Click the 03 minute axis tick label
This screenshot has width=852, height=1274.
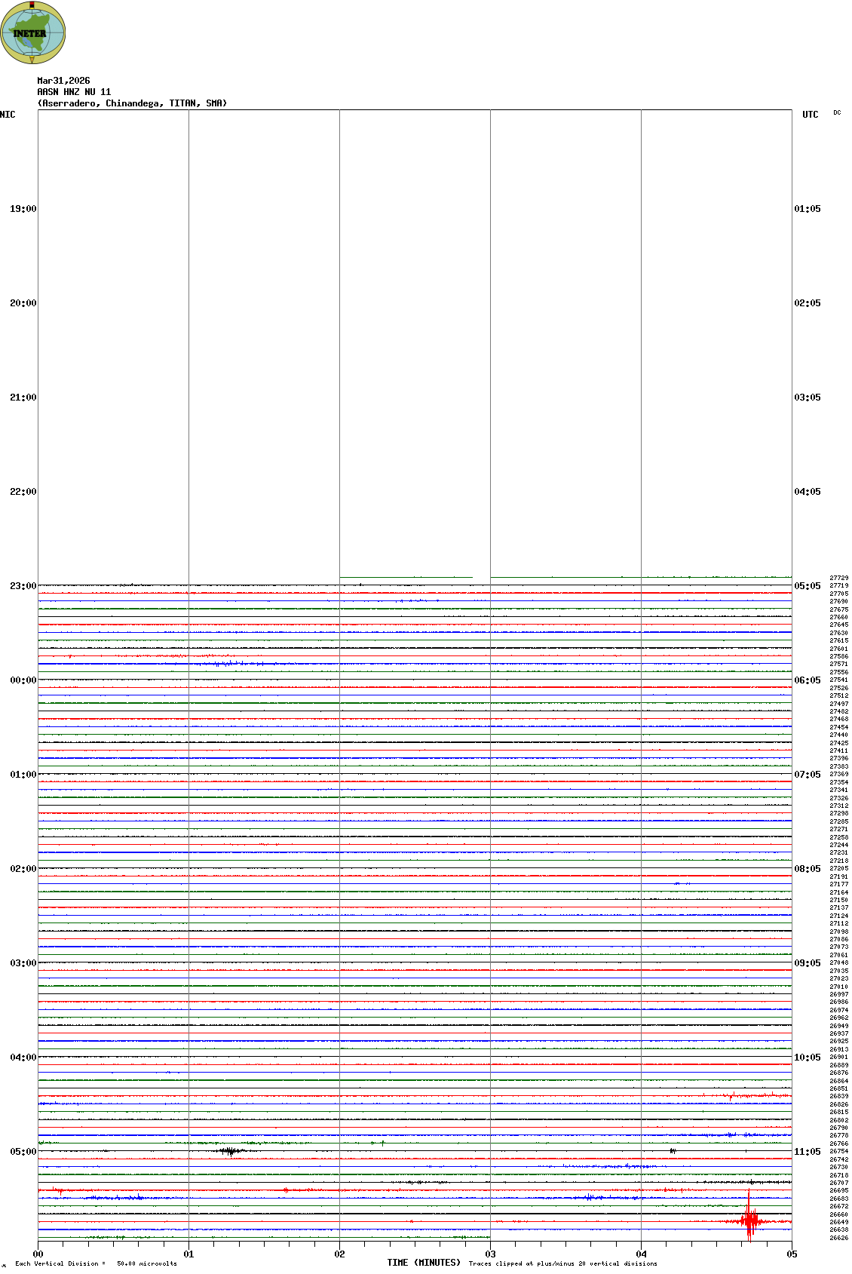(x=490, y=1254)
